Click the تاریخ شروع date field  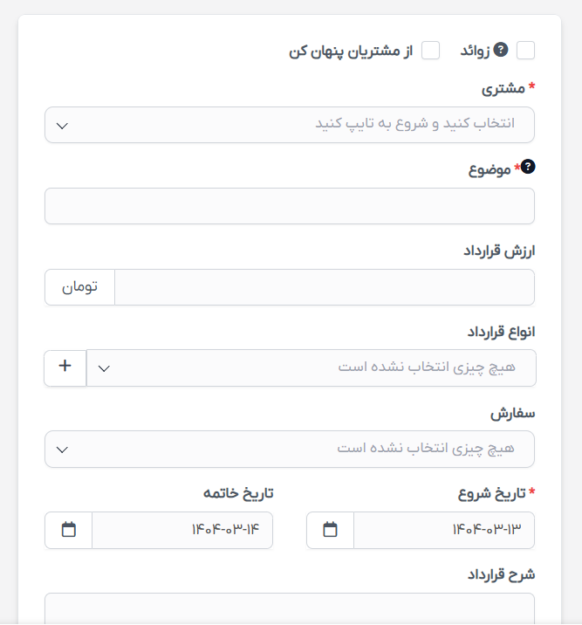point(444,530)
